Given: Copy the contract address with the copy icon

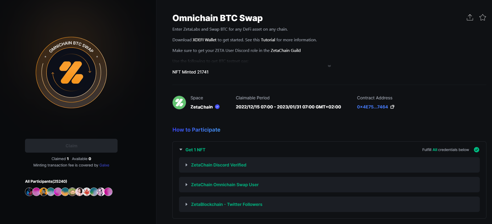Looking at the screenshot, I should coord(392,107).
